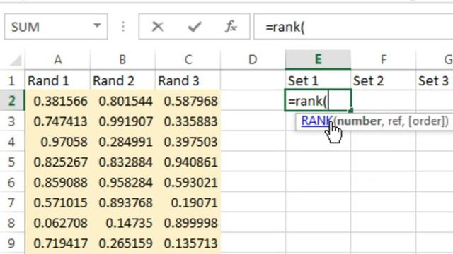Select cell with value 0.859088
This screenshot has height=254, width=453.
point(58,182)
